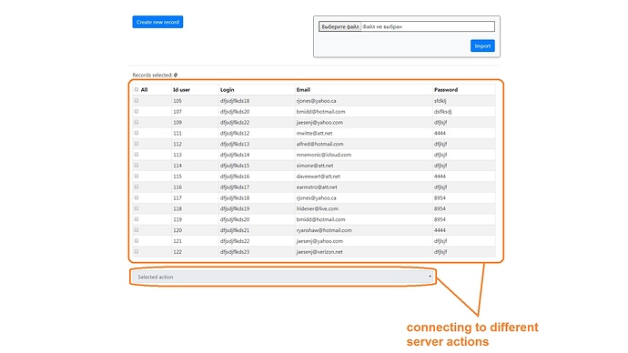Click email mwitte@att.net
The width and height of the screenshot is (628, 353).
[x=314, y=133]
